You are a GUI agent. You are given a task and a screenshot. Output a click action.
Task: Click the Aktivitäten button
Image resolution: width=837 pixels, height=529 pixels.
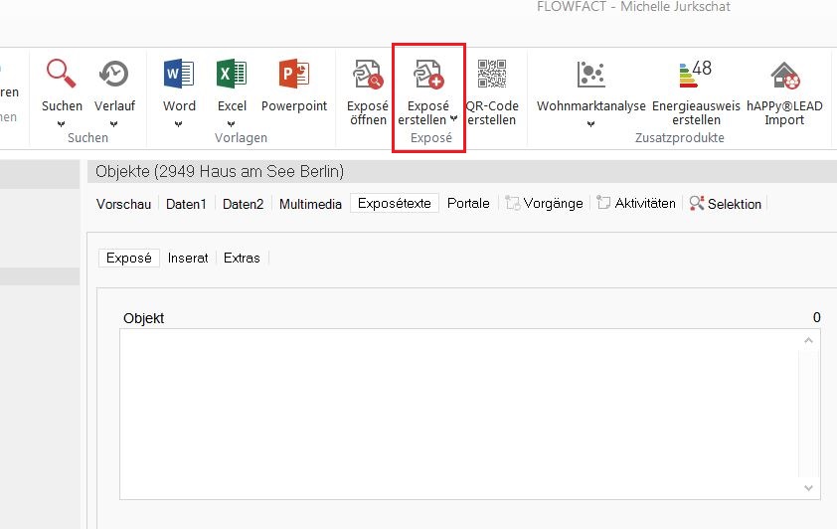(x=636, y=204)
